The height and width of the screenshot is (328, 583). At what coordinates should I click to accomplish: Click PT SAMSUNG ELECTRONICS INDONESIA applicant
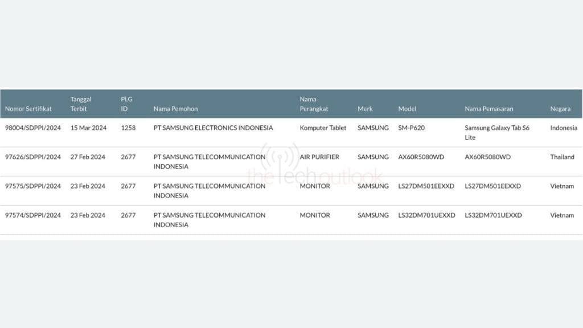[x=213, y=128]
